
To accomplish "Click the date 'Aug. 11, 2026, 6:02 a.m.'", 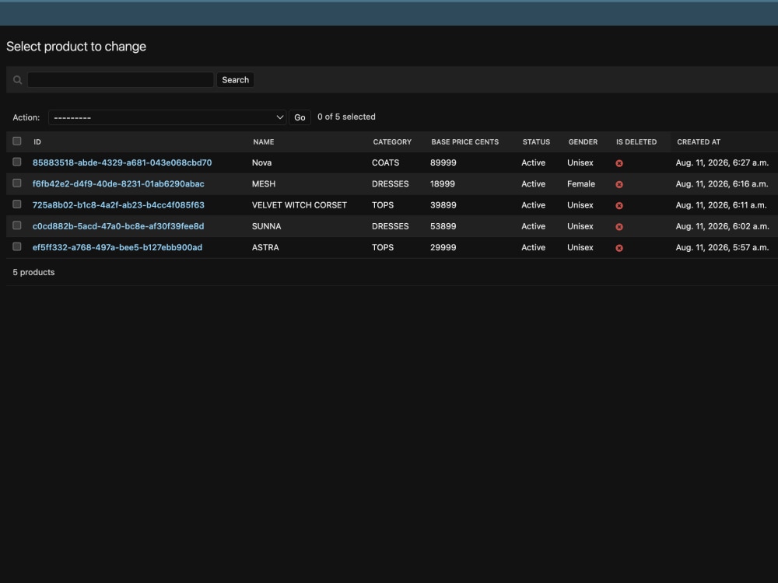I will (x=722, y=226).
